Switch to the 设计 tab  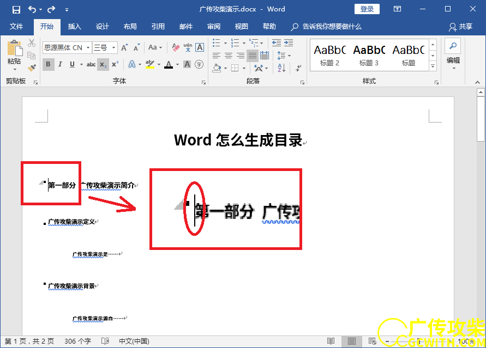point(103,27)
